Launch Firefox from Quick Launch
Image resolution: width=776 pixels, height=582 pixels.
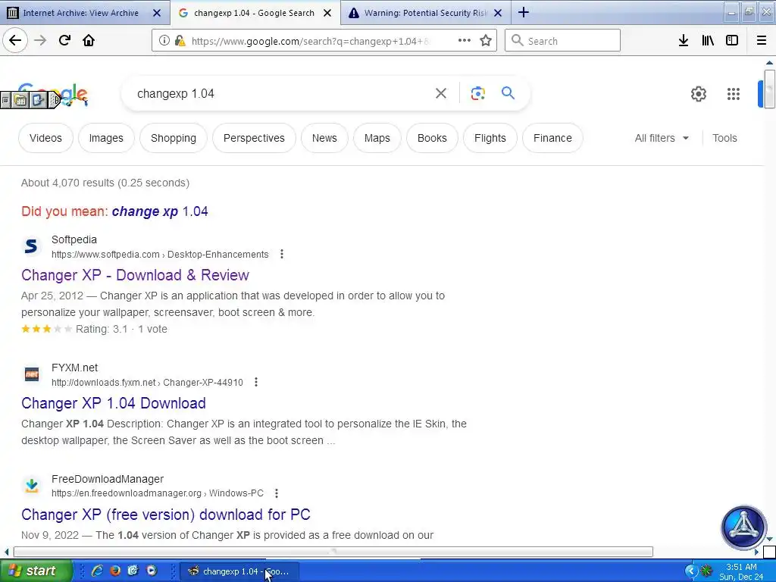[x=115, y=571]
